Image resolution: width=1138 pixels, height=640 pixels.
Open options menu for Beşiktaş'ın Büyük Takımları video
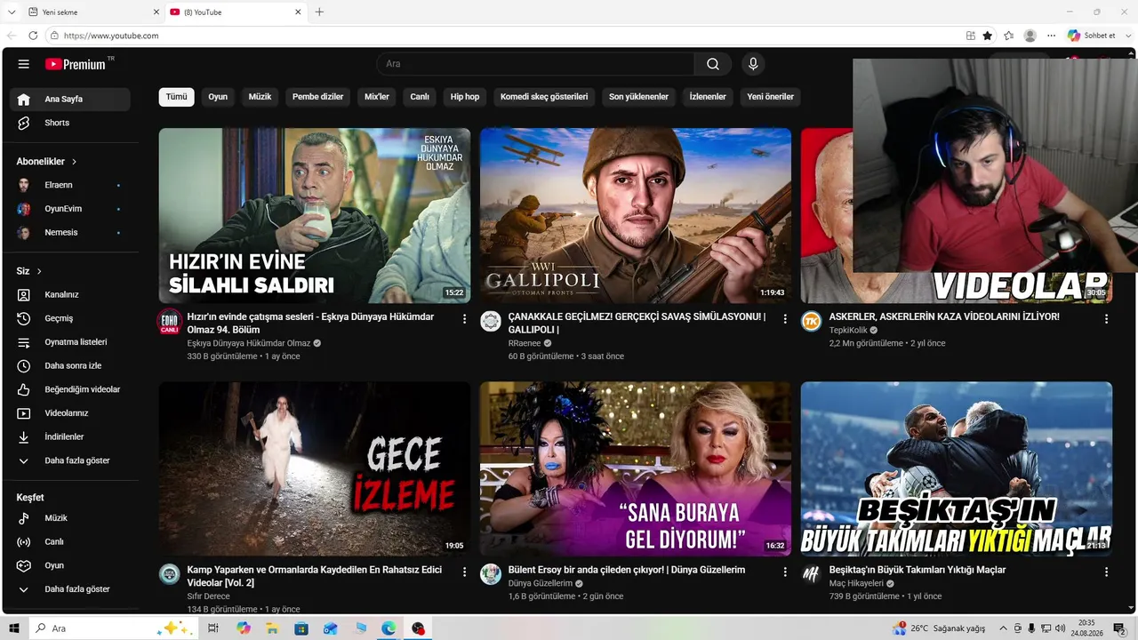(x=1106, y=572)
